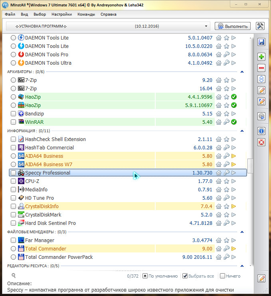Screen dimensions: 271x296
Task: Click the DAEMON Tools Lite 10.5.0.0220 version
Action: [199, 46]
